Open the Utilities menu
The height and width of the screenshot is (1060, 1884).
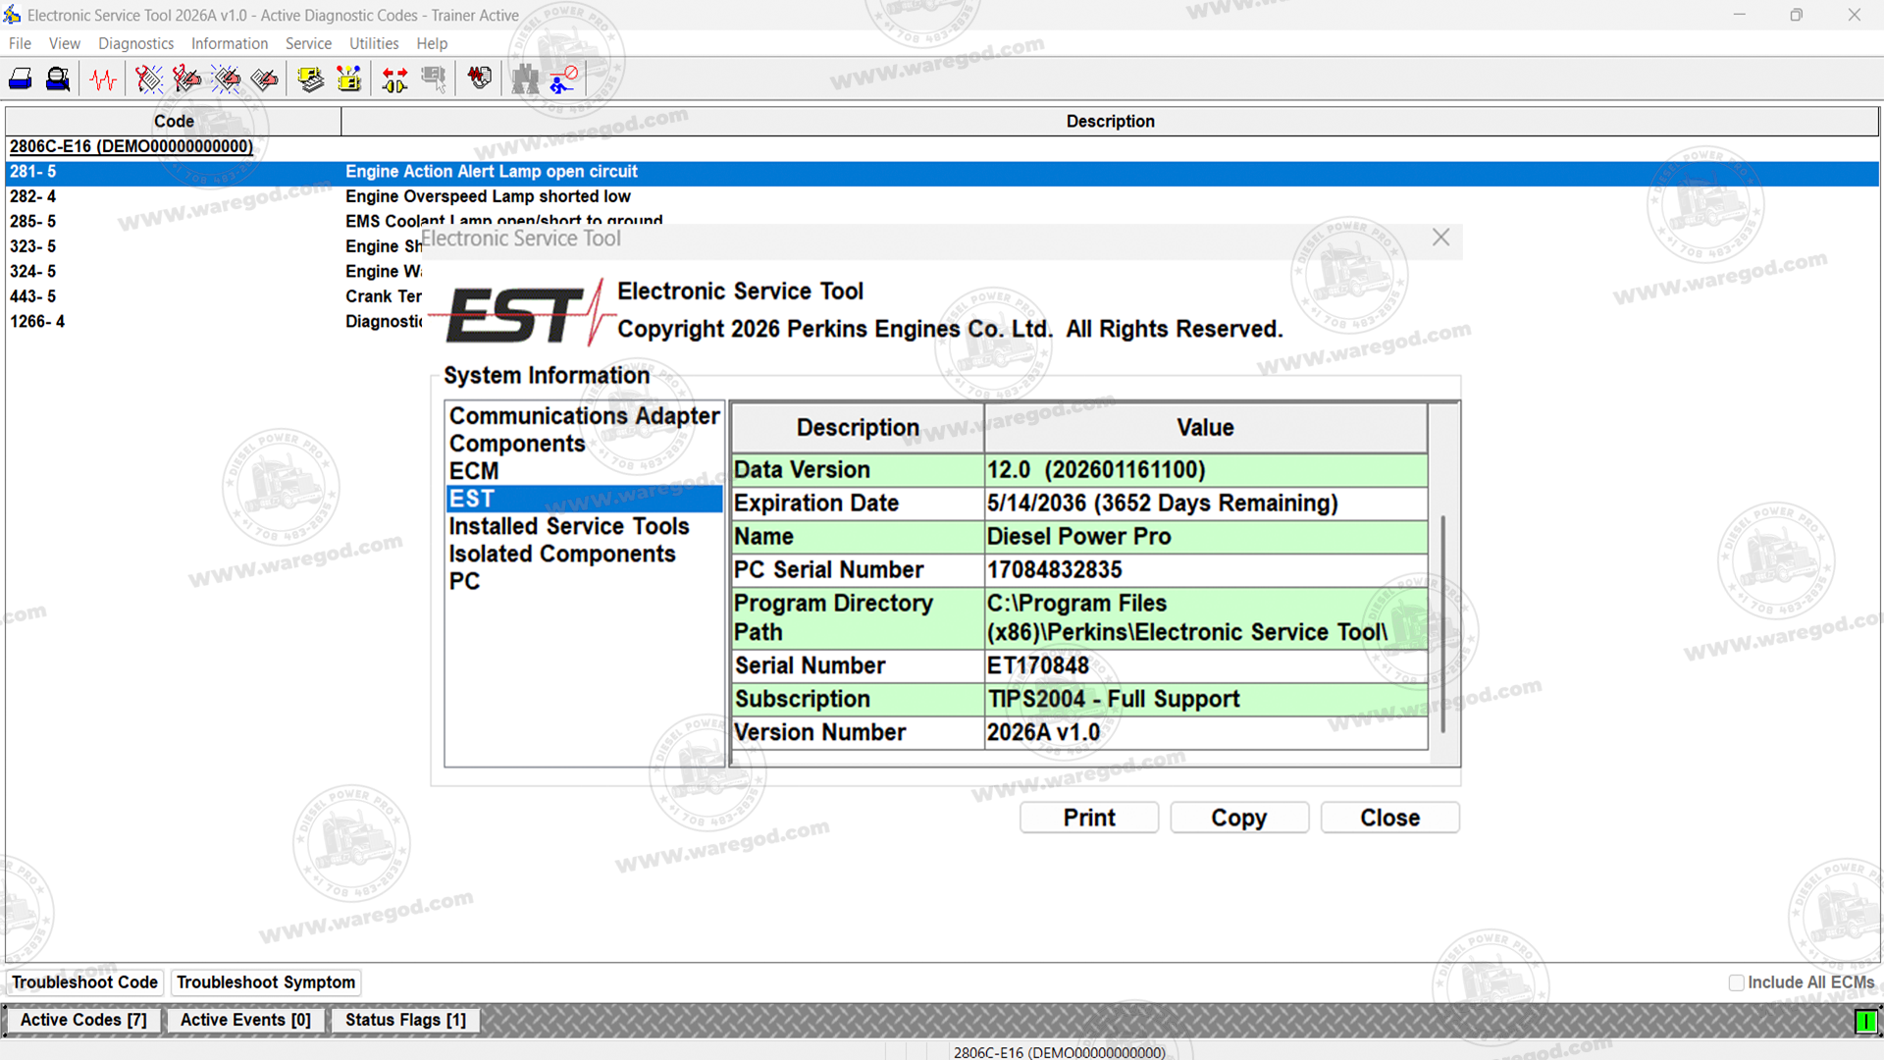(374, 43)
